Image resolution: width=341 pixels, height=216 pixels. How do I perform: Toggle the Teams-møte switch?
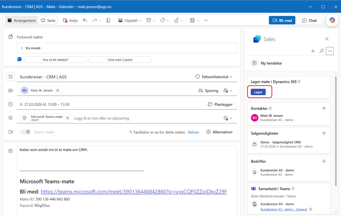pyautogui.click(x=26, y=132)
